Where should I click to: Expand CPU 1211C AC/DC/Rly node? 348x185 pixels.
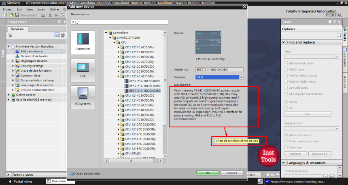point(118,47)
